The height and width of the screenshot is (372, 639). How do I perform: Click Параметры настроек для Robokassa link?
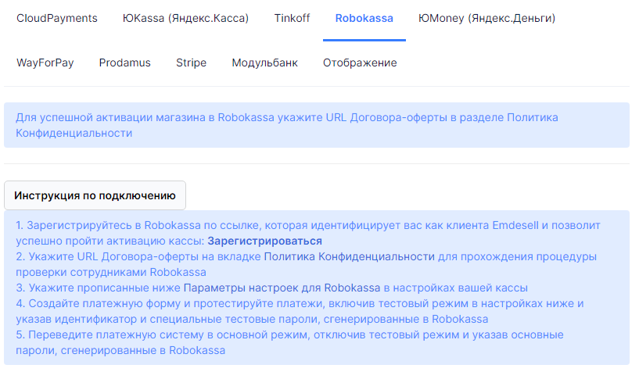point(282,288)
